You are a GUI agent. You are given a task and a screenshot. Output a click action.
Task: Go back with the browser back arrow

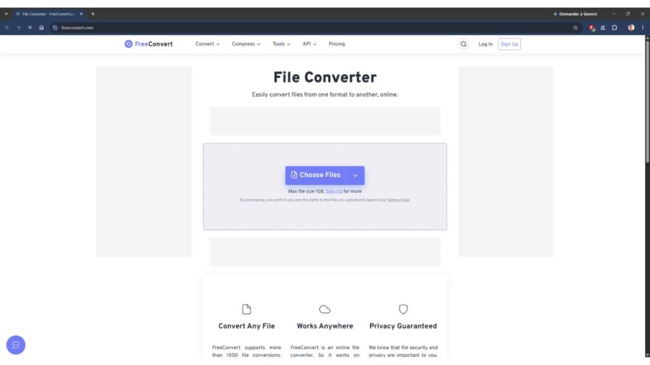pyautogui.click(x=7, y=28)
